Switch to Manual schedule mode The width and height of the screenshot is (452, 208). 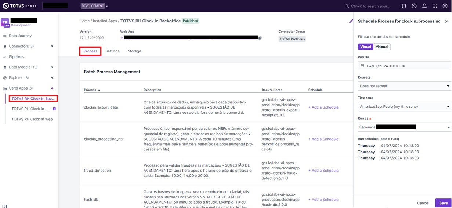pyautogui.click(x=382, y=47)
